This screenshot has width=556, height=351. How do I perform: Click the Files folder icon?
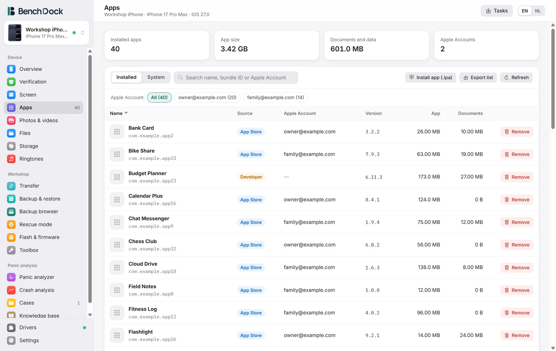coord(11,133)
